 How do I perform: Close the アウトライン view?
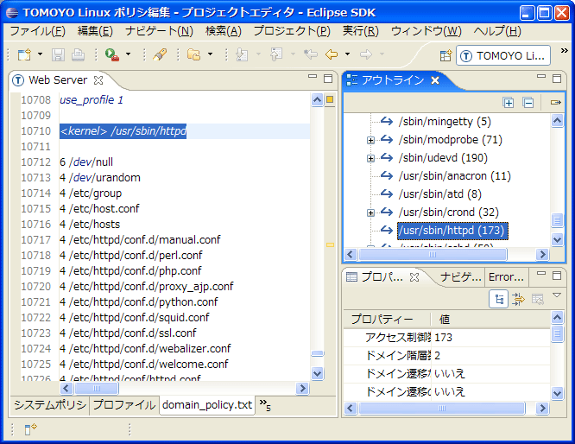(435, 80)
